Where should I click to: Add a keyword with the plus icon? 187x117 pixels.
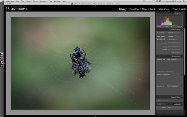point(157,97)
